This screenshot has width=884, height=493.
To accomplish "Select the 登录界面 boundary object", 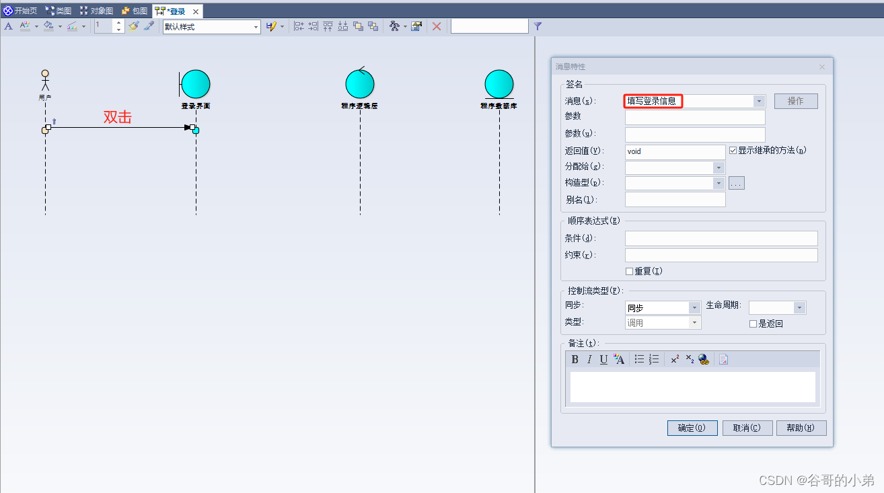I will click(195, 85).
